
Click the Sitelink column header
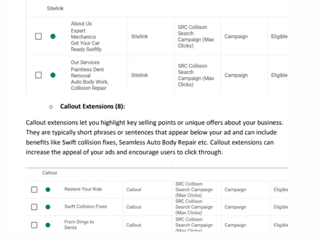coord(55,8)
